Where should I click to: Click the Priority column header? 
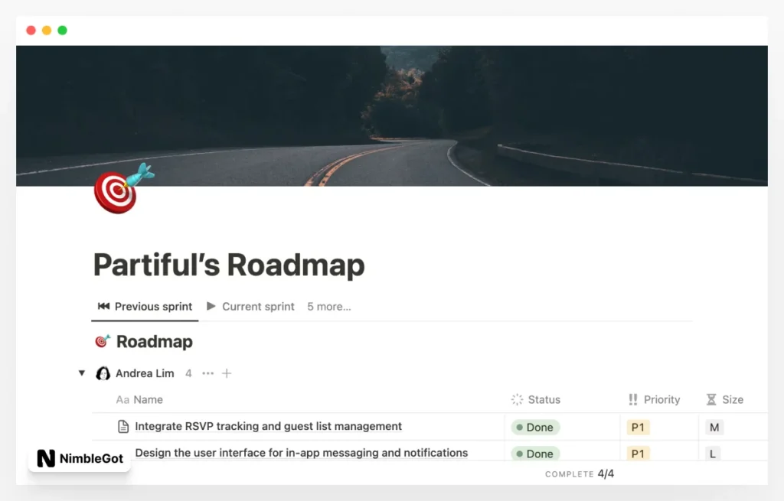tap(655, 399)
